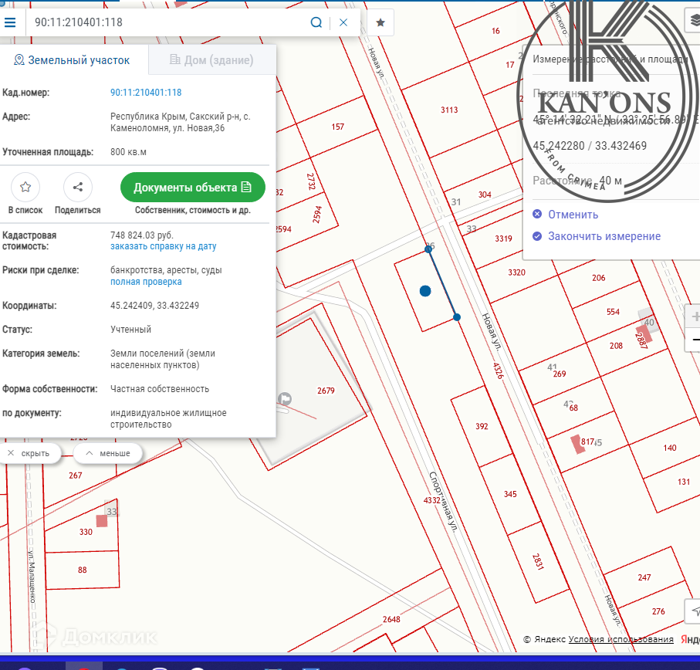Viewport: 700px width, 670px height.
Task: Add the parcel to list with star icon
Action: pos(25,187)
